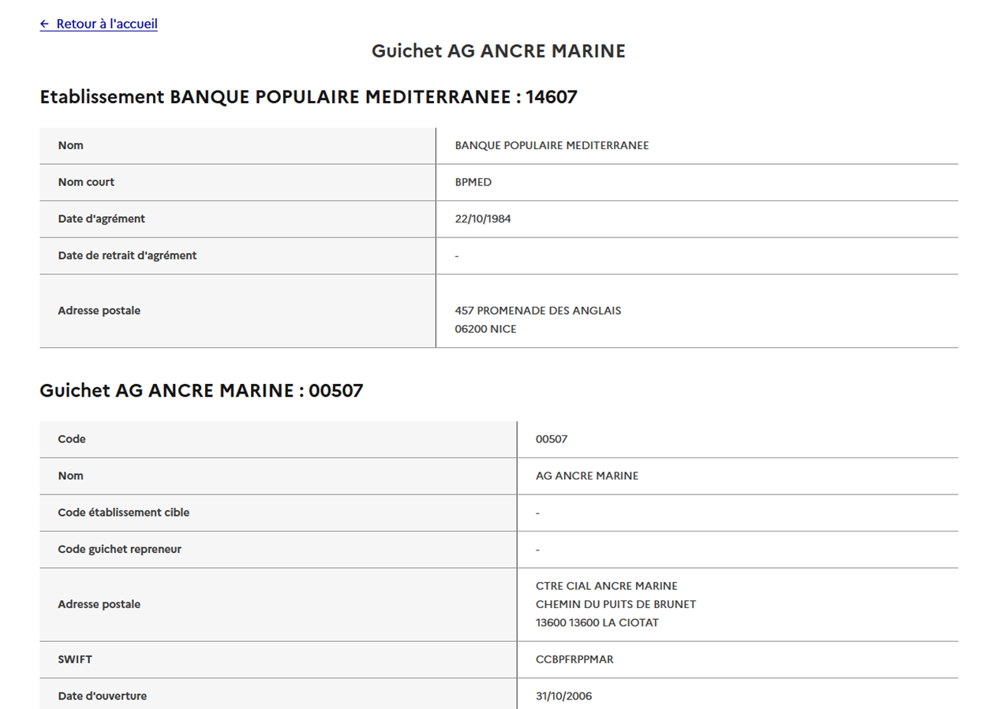Select the short name value "BPMED"
Viewport: 995px width, 709px height.
[x=473, y=182]
